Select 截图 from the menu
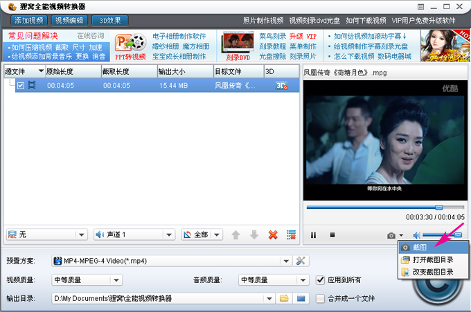This screenshot has width=471, height=312. (434, 248)
